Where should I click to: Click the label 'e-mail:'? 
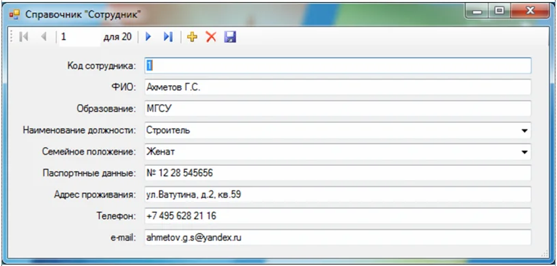click(x=124, y=237)
